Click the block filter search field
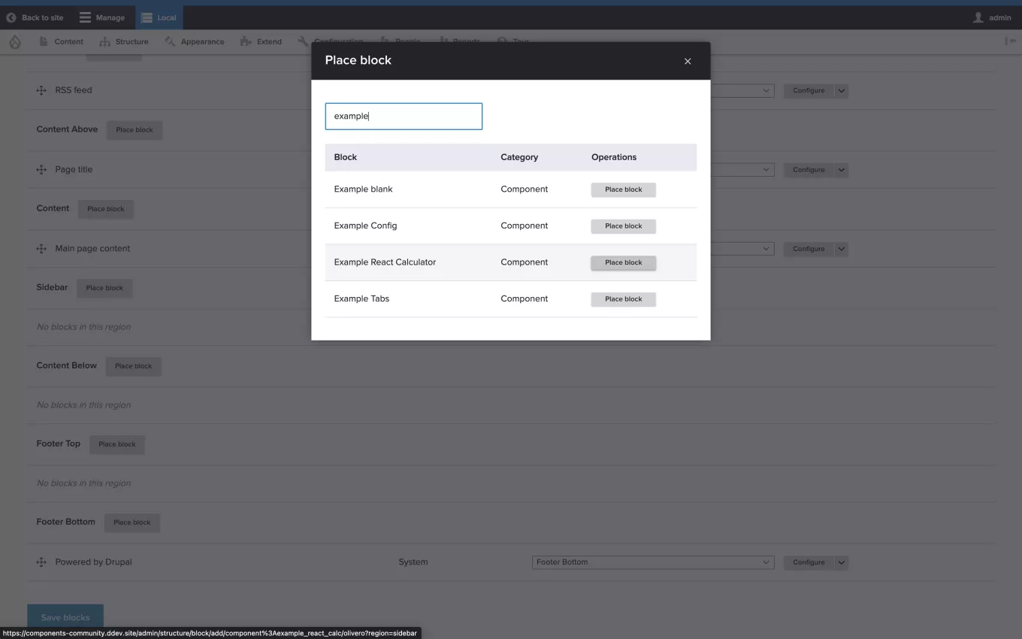Viewport: 1022px width, 639px height. click(404, 117)
